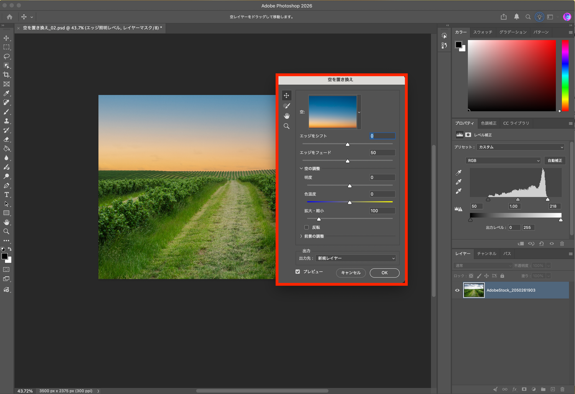Select the Rectangular Marquee tool
This screenshot has height=394, width=575.
[x=7, y=47]
